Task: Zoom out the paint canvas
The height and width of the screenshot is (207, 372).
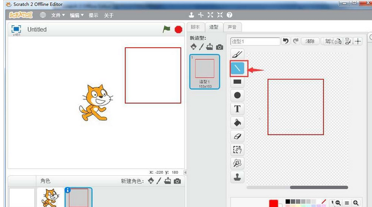Action: click(x=338, y=203)
